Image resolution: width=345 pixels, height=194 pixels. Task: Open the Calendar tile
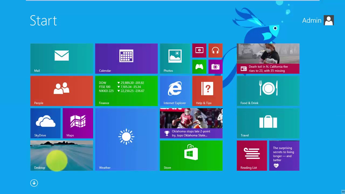click(x=126, y=58)
